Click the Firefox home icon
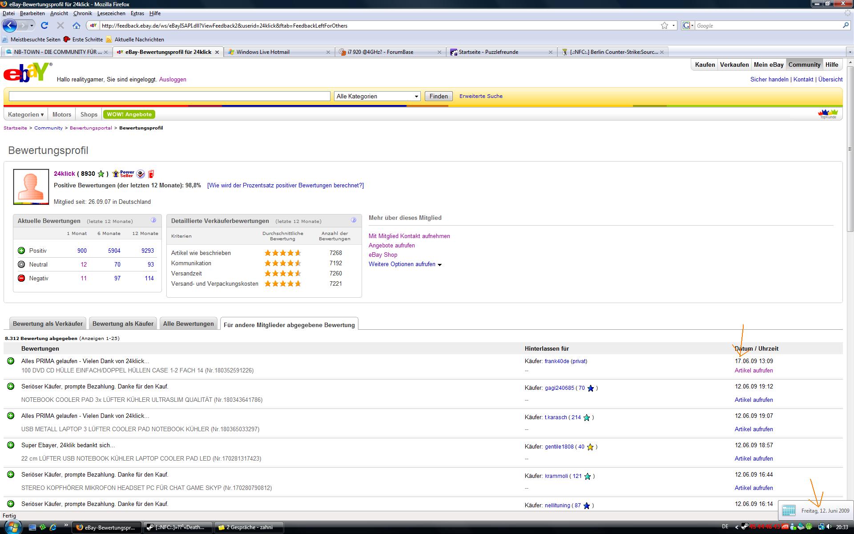854x534 pixels. (x=77, y=25)
